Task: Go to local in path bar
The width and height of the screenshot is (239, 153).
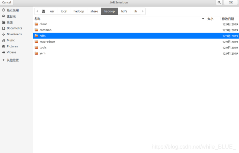Action: click(x=64, y=11)
